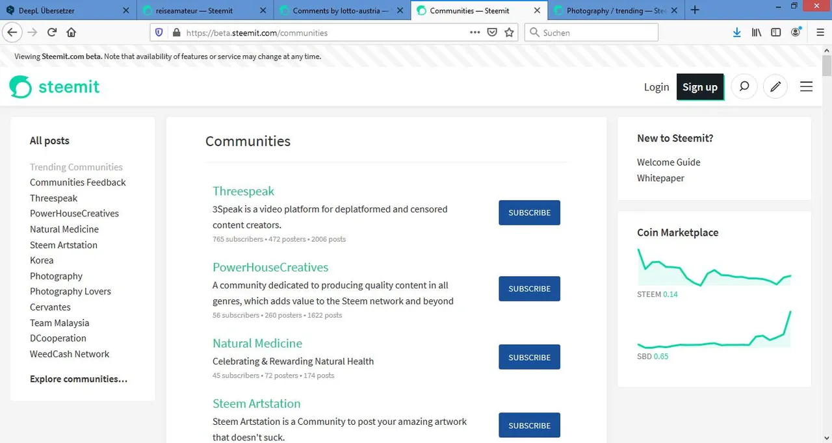The width and height of the screenshot is (832, 443).
Task: Open the Cervantes community in sidebar
Action: (50, 307)
